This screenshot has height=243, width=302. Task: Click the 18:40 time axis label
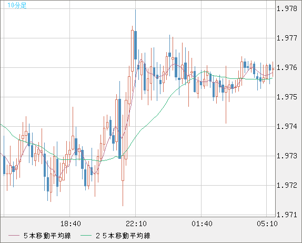click(x=71, y=224)
